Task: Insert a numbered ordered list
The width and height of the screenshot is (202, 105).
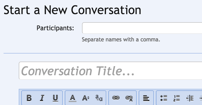Action: click(177, 98)
